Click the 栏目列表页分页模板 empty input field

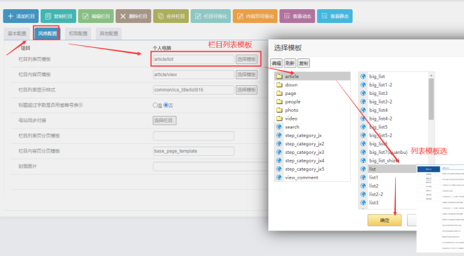(193, 136)
